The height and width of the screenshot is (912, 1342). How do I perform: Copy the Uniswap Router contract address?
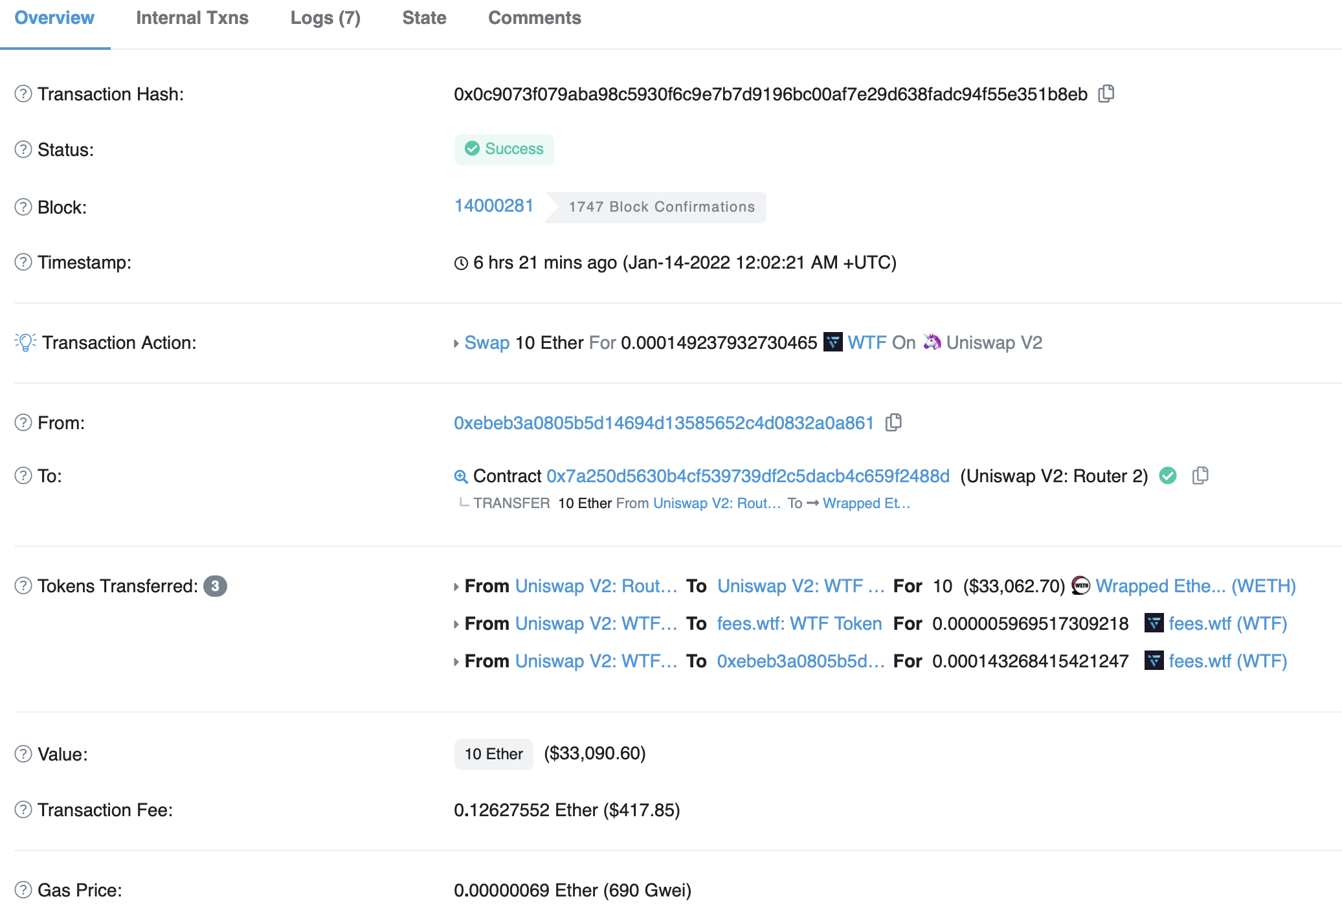pos(1200,476)
